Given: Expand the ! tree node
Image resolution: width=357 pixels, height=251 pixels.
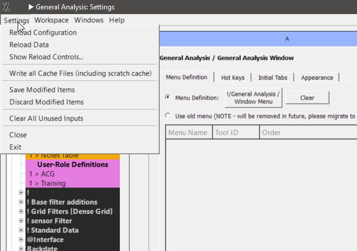Looking at the screenshot, I should pyautogui.click(x=21, y=192).
